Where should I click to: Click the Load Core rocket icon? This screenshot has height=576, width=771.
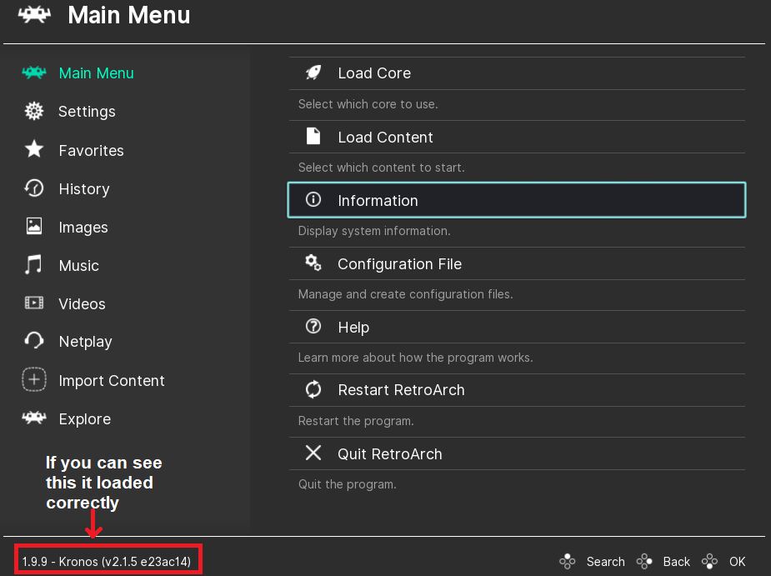tap(313, 73)
